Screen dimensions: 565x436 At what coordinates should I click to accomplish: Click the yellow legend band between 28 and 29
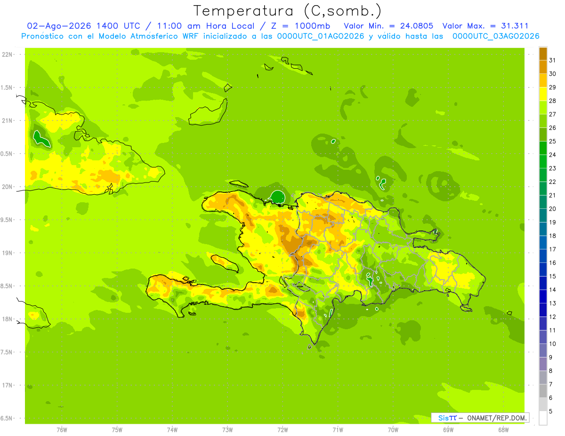coord(543,94)
